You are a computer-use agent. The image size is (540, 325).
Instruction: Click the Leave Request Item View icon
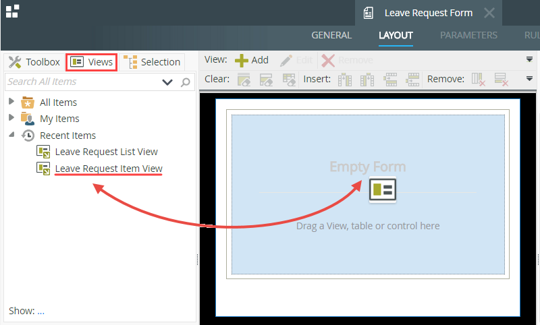[43, 169]
